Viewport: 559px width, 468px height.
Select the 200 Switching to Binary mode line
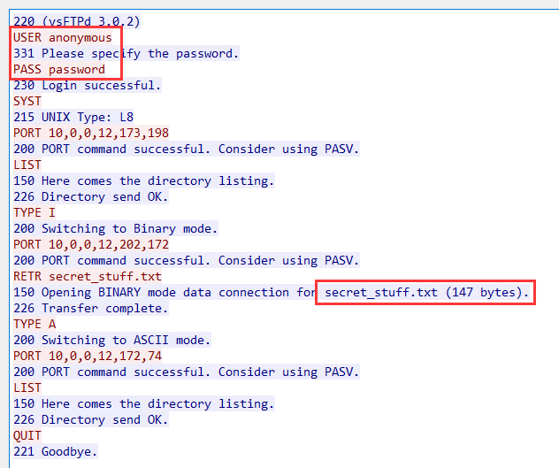point(115,228)
